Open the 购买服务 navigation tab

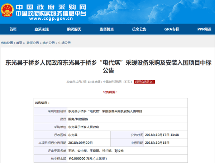pos(74,29)
